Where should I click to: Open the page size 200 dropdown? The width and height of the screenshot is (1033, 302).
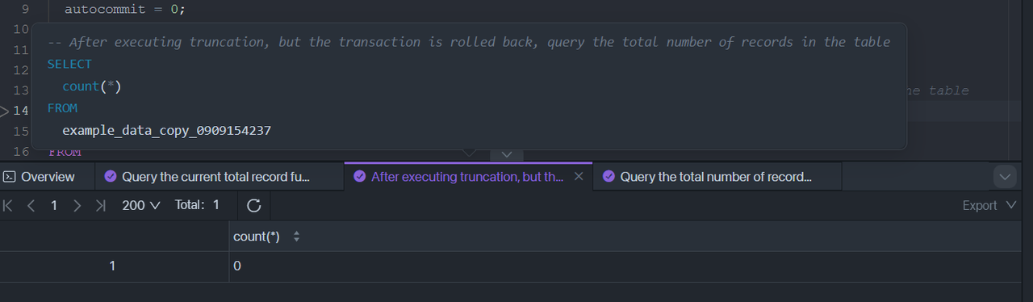tap(140, 205)
